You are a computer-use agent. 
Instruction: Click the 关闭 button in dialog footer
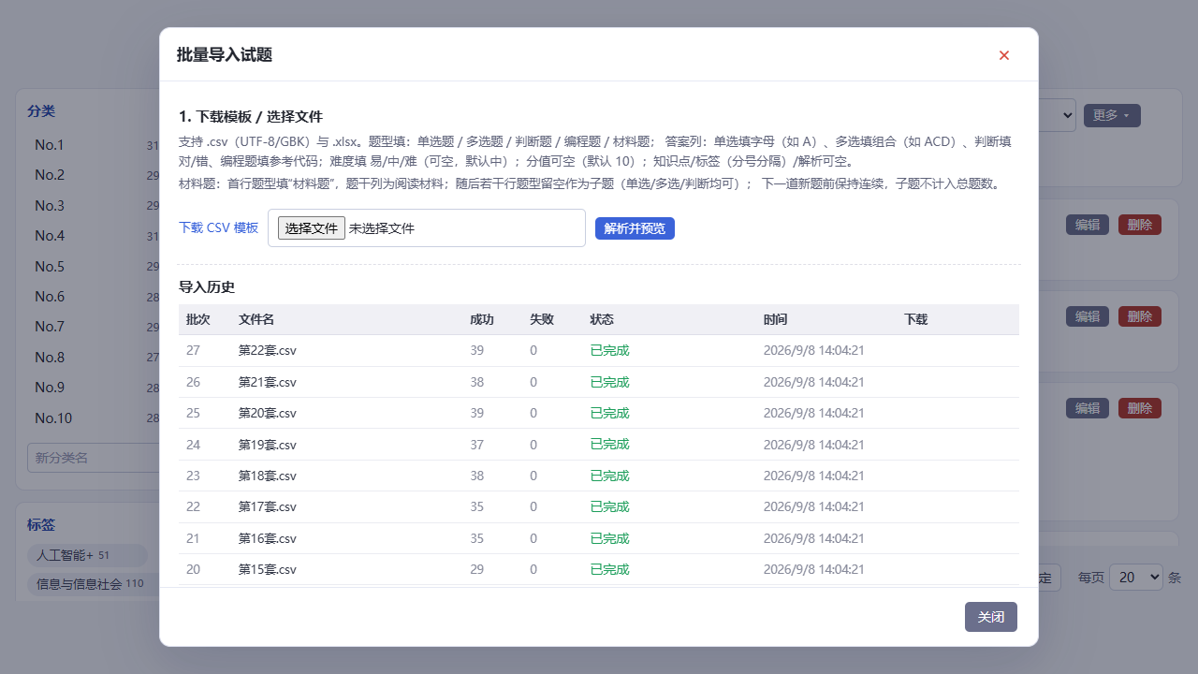[991, 617]
